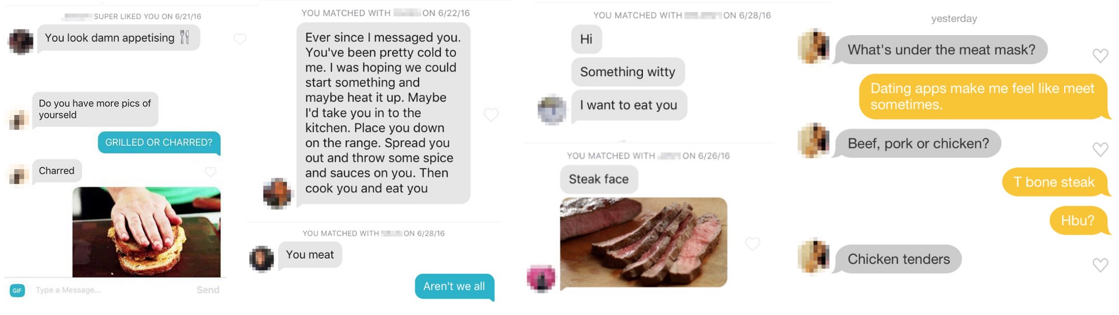This screenshot has width=1119, height=315.
Task: Open avatar next to "You meat" message
Action: (261, 259)
